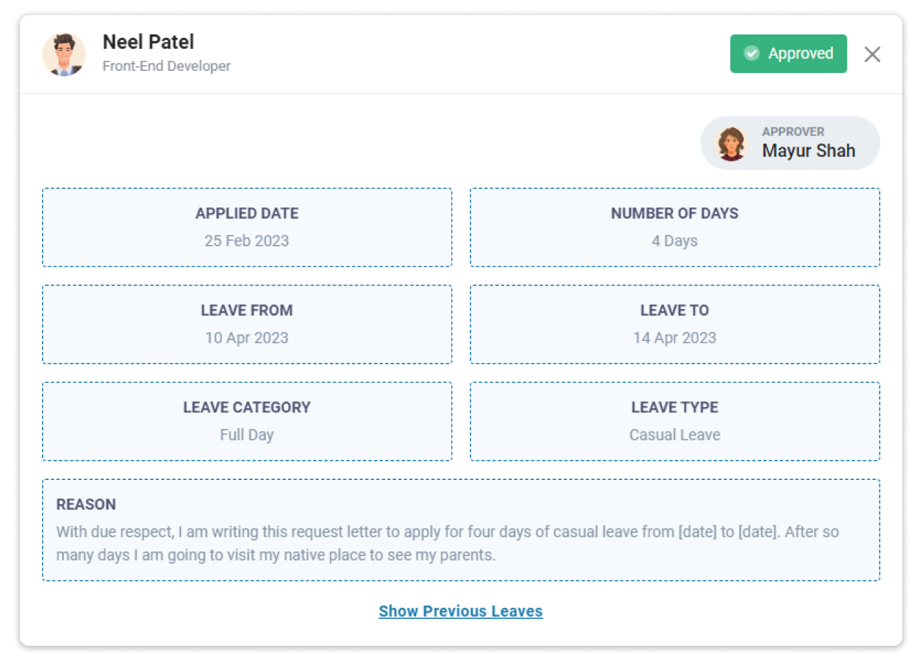This screenshot has height=661, width=923.
Task: Click the Casual Leave value text
Action: click(x=675, y=435)
